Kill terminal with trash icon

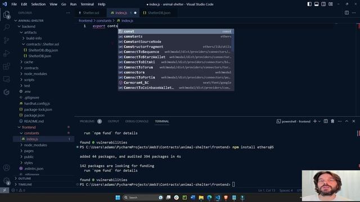pyautogui.click(x=332, y=121)
